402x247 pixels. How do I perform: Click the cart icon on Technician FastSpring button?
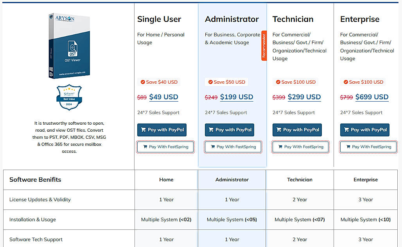tap(280, 147)
